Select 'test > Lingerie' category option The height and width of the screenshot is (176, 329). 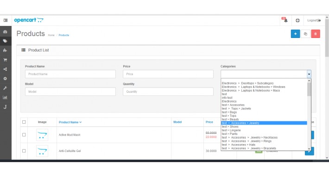point(231,130)
